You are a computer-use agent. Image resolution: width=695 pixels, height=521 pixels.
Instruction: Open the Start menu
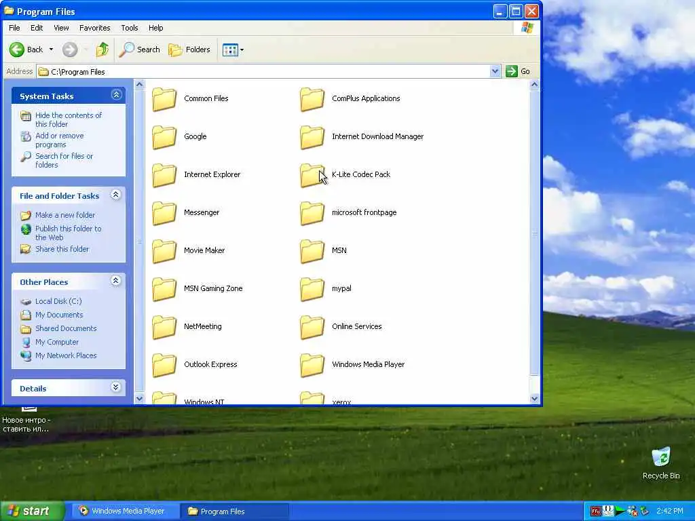click(32, 512)
